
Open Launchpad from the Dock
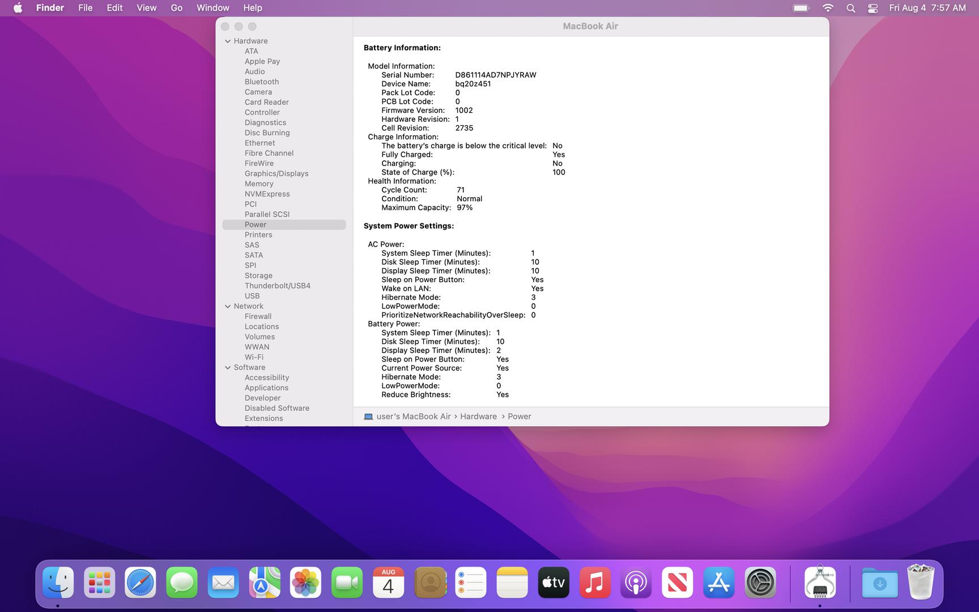tap(100, 583)
